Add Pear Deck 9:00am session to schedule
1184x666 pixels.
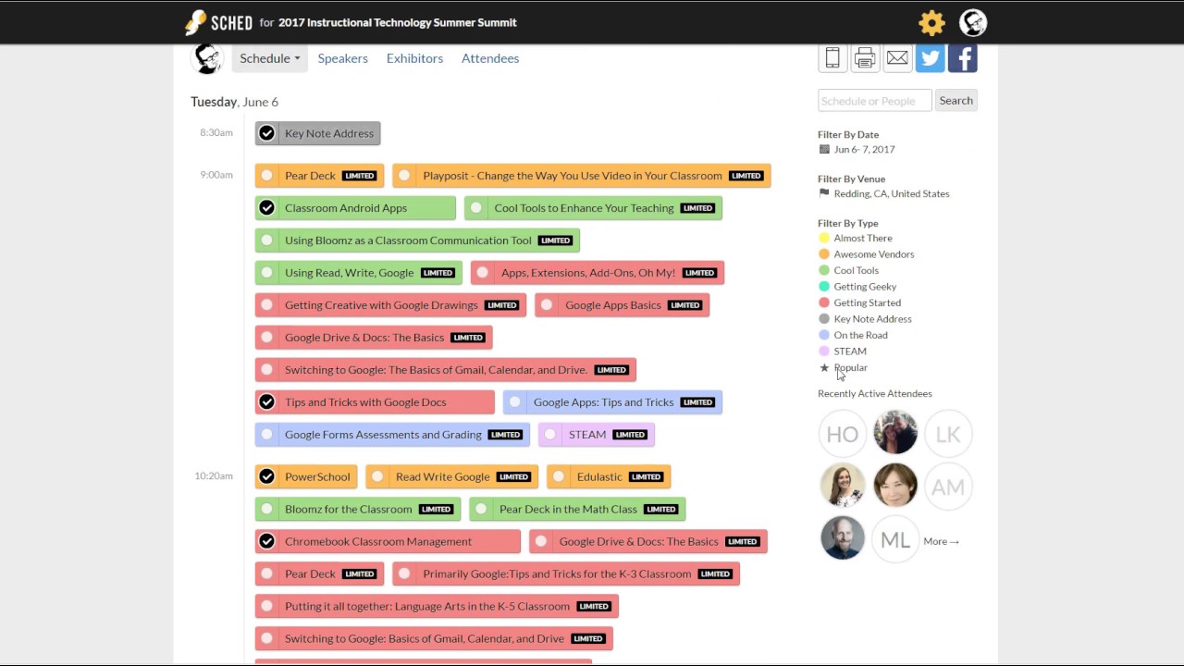(267, 176)
